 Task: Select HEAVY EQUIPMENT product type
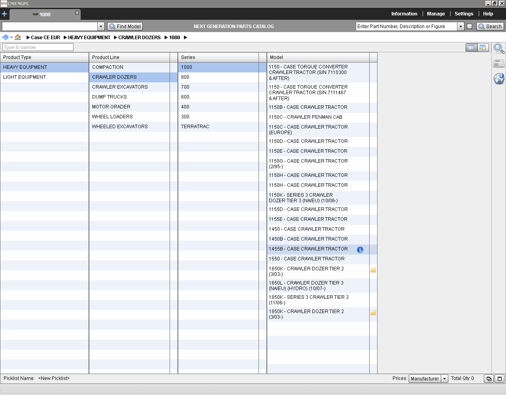tap(44, 67)
